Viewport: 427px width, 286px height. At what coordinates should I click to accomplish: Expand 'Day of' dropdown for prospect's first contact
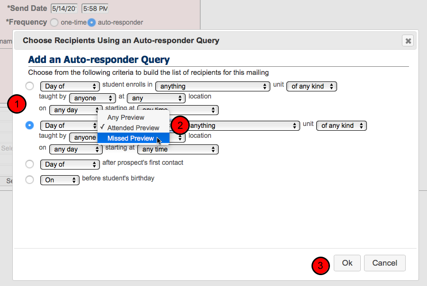click(x=69, y=164)
